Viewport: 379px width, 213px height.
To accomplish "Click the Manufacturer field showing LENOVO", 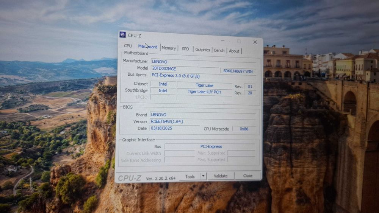I will pyautogui.click(x=204, y=62).
